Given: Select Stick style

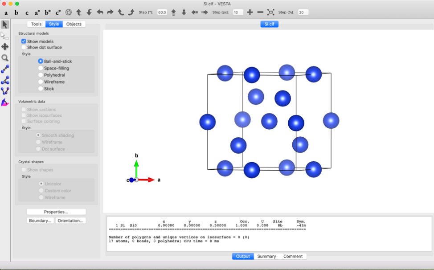Looking at the screenshot, I should pos(41,89).
